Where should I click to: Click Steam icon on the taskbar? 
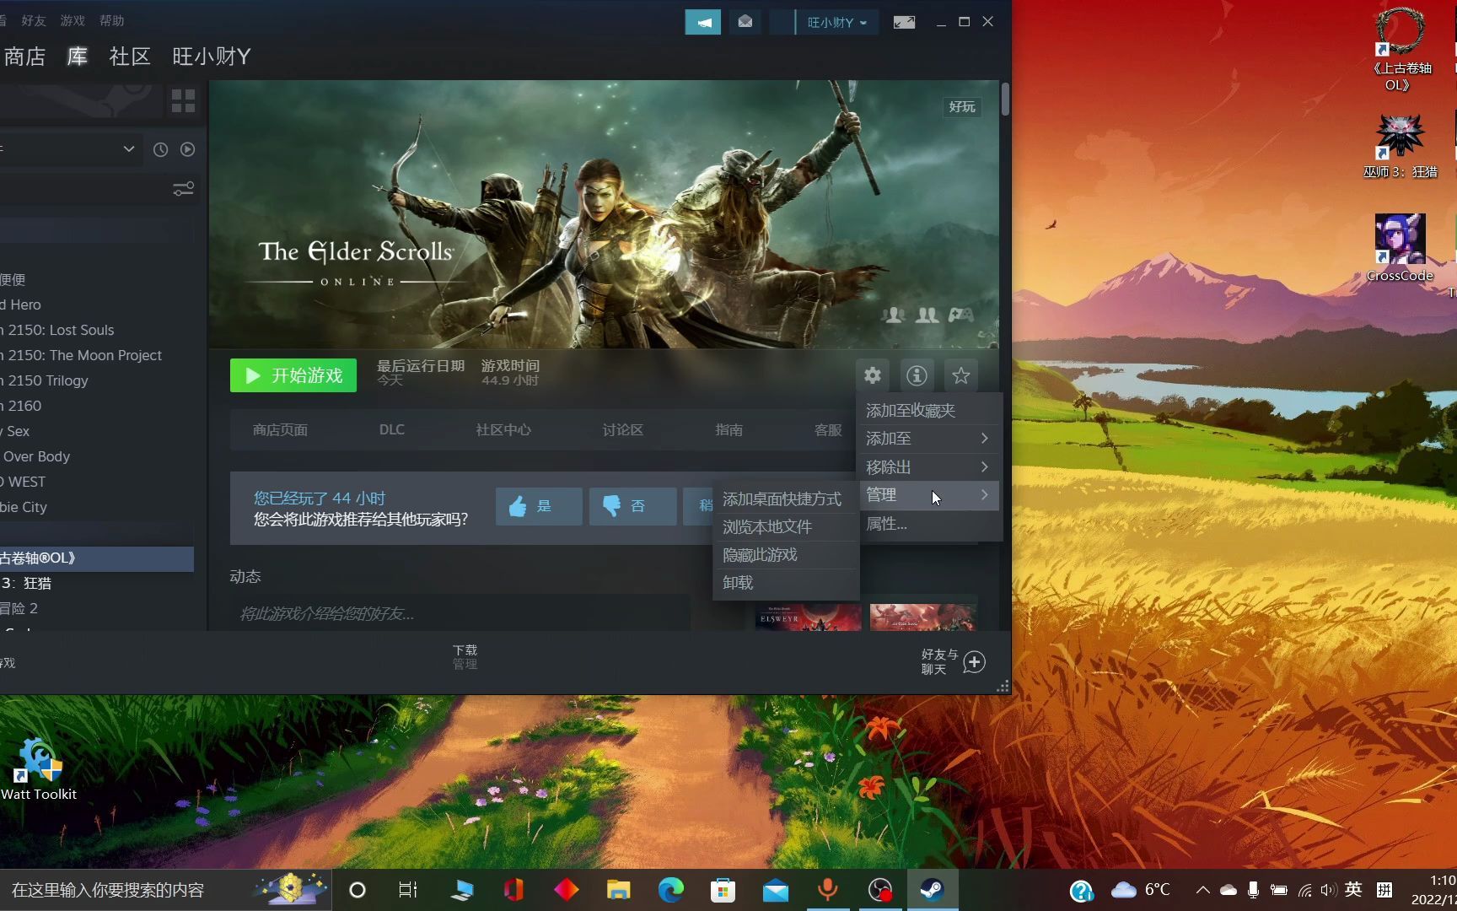tap(933, 890)
